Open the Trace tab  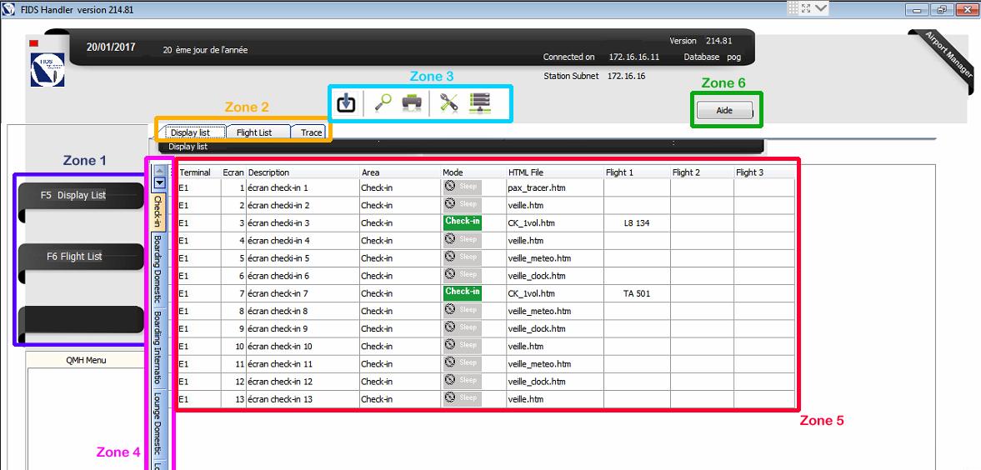pyautogui.click(x=311, y=132)
